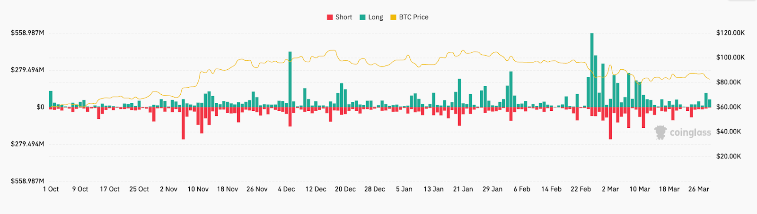Click the tall green bar at 4 Dec
The image size is (757, 214).
tap(290, 79)
